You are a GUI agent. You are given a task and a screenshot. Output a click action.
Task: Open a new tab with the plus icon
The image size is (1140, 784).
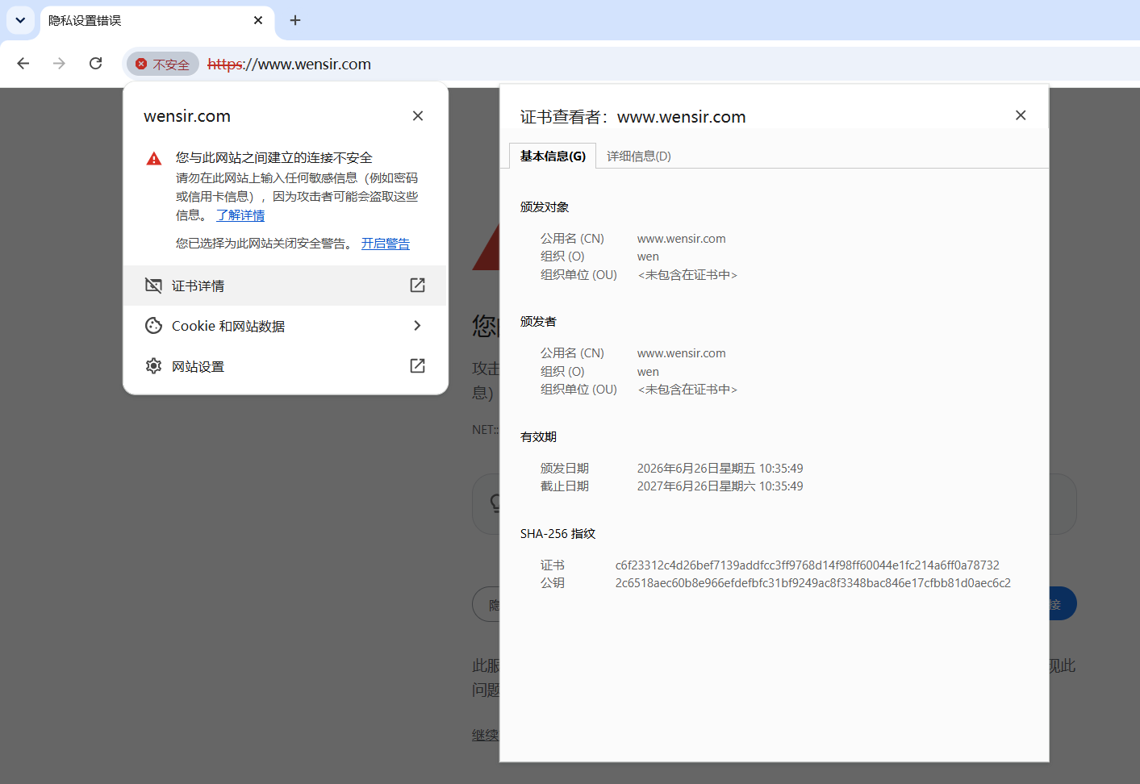[295, 20]
